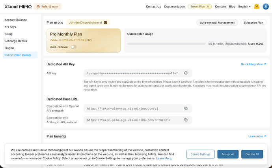Image resolution: width=272 pixels, height=168 pixels.
Task: Open Account Balance in sidebar
Action: pyautogui.click(x=16, y=20)
